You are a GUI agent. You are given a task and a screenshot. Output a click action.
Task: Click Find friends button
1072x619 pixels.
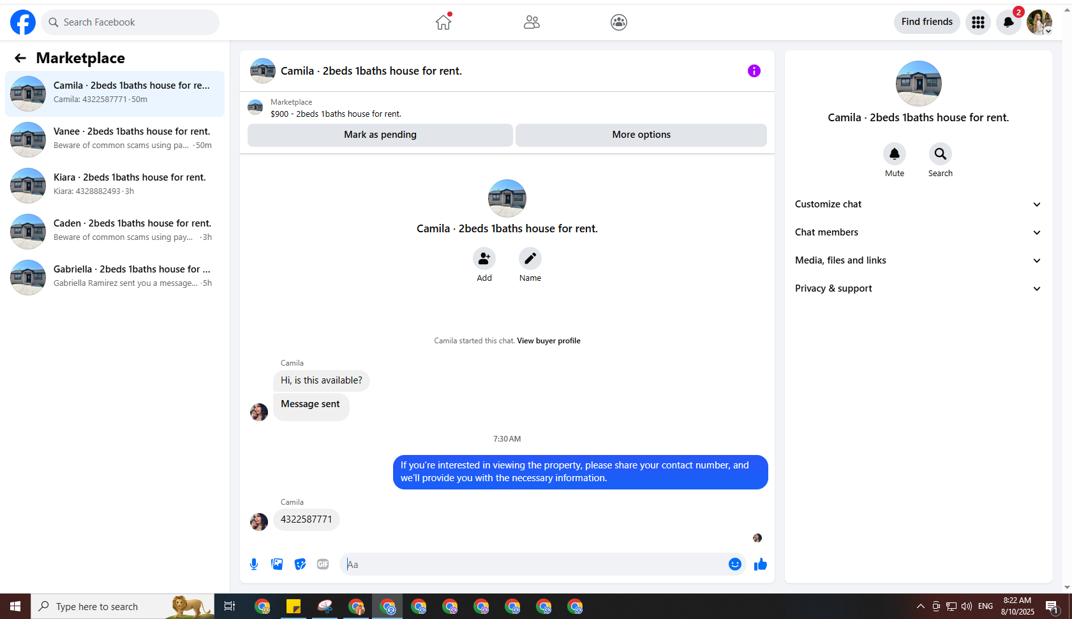pos(927,22)
